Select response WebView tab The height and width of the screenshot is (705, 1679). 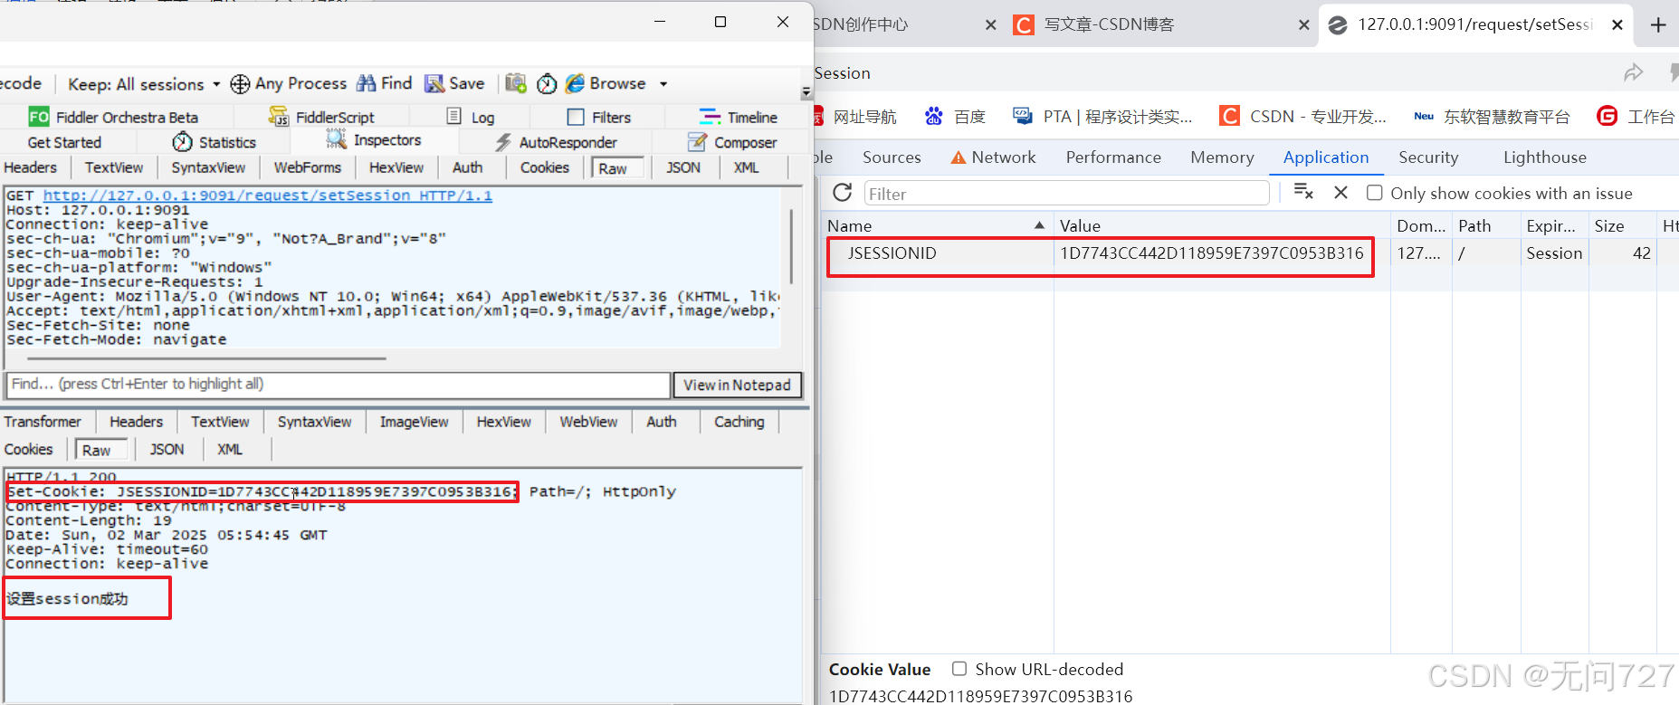(588, 422)
